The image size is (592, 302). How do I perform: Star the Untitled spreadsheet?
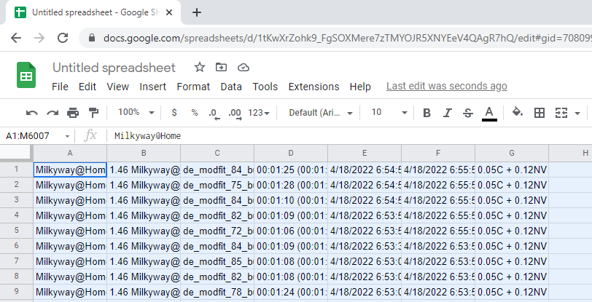coord(199,68)
